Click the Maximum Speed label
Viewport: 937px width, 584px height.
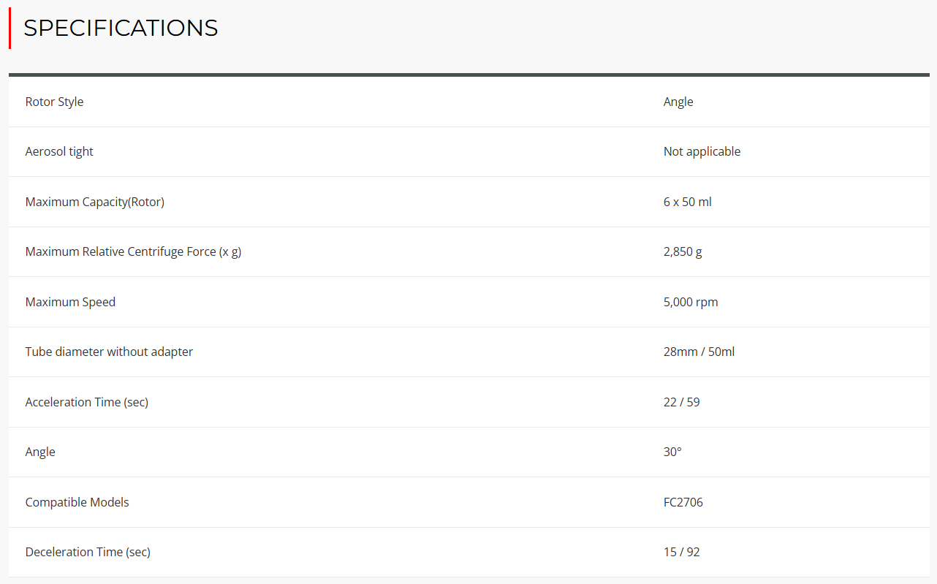tap(70, 302)
